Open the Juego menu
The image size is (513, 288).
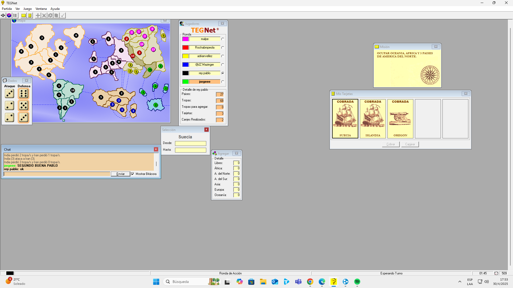28,9
